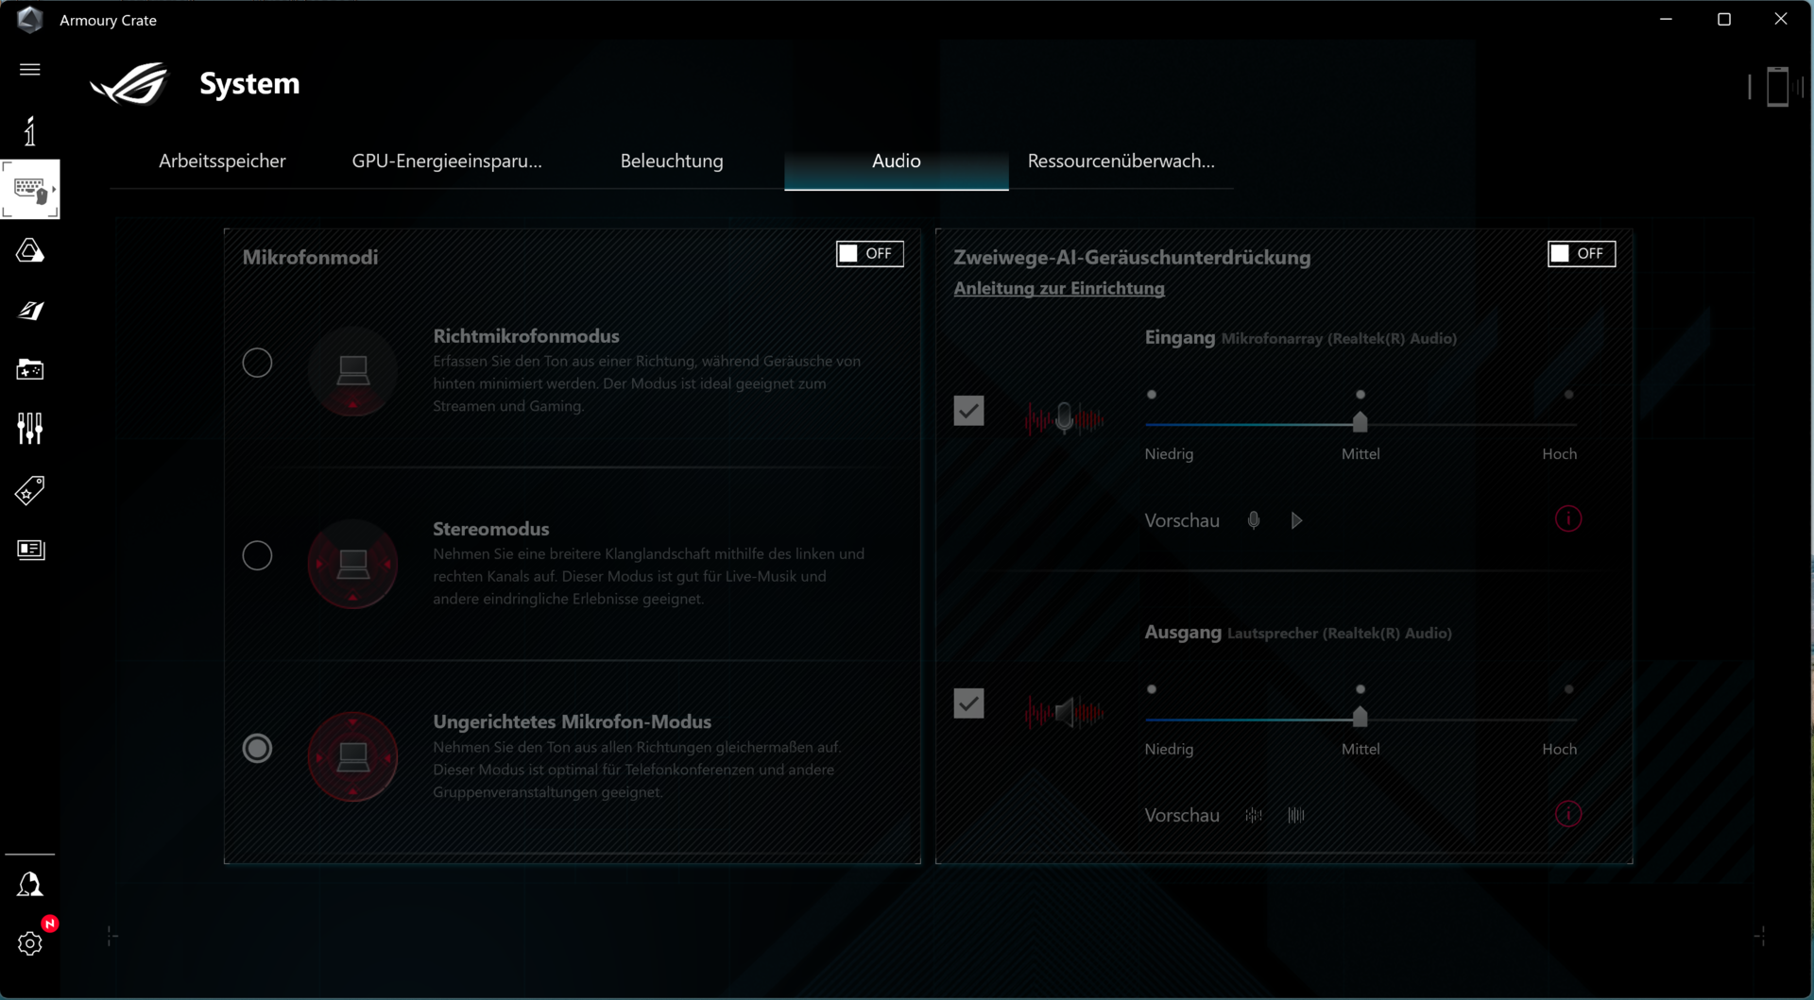
Task: Click the Ausgang slider handle at Mittel
Action: [x=1360, y=716]
